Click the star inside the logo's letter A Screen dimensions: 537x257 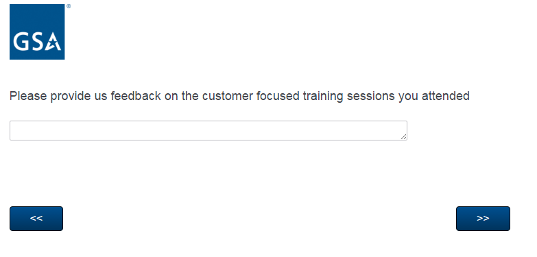(x=52, y=45)
